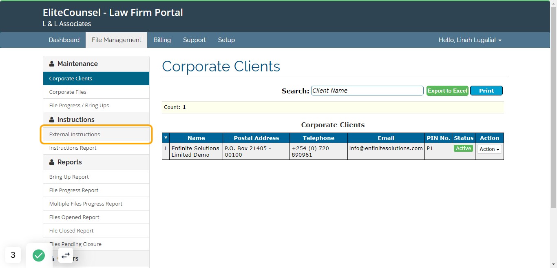Click the Active status badge

(x=464, y=148)
